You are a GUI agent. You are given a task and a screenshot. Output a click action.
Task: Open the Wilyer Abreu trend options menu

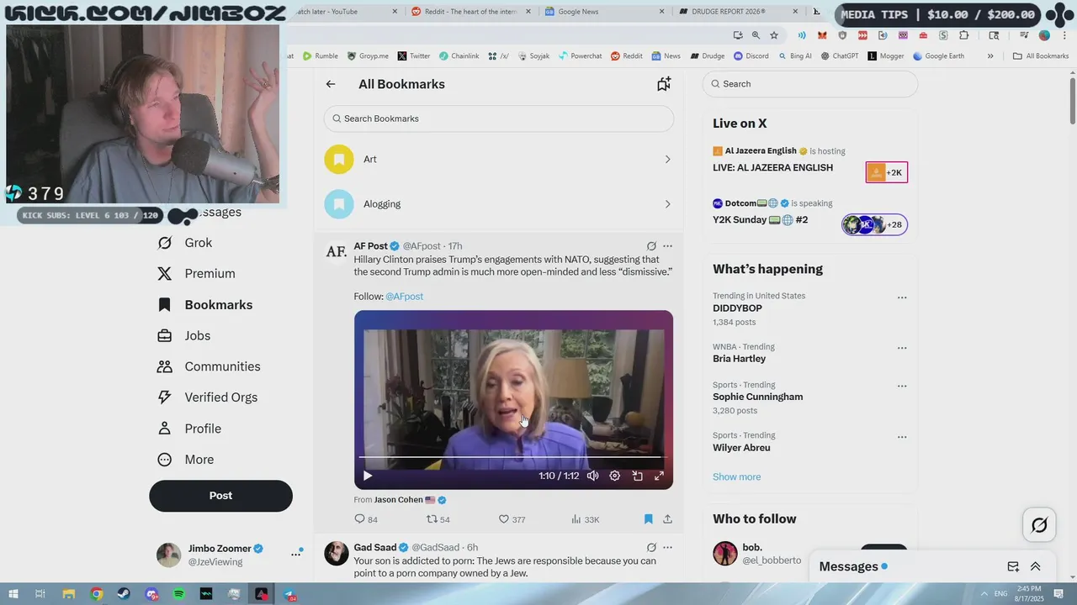[902, 437]
